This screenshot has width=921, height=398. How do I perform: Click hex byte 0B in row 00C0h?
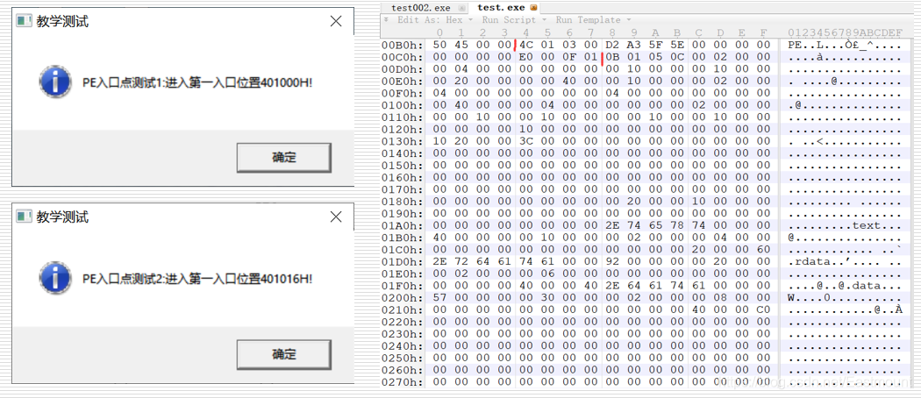coord(612,57)
